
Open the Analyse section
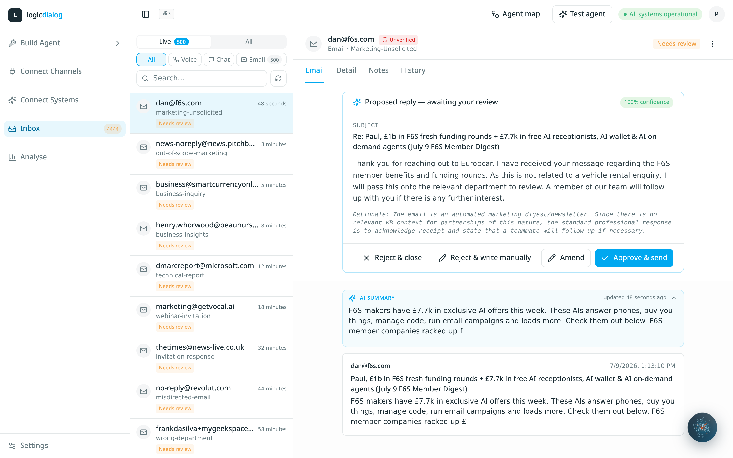pos(64,157)
